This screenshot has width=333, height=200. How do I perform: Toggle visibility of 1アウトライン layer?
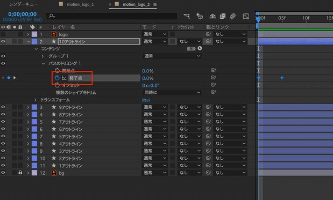coord(3,165)
